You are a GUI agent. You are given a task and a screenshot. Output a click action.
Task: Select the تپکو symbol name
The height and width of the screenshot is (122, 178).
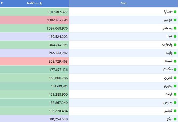point(170,119)
